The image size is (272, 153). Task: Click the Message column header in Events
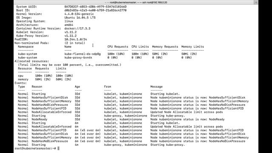click(x=156, y=87)
